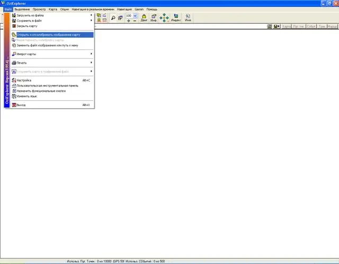Screen dimensions: 339x264
Task: Choose Изменить язык entry
Action: [x=52, y=96]
